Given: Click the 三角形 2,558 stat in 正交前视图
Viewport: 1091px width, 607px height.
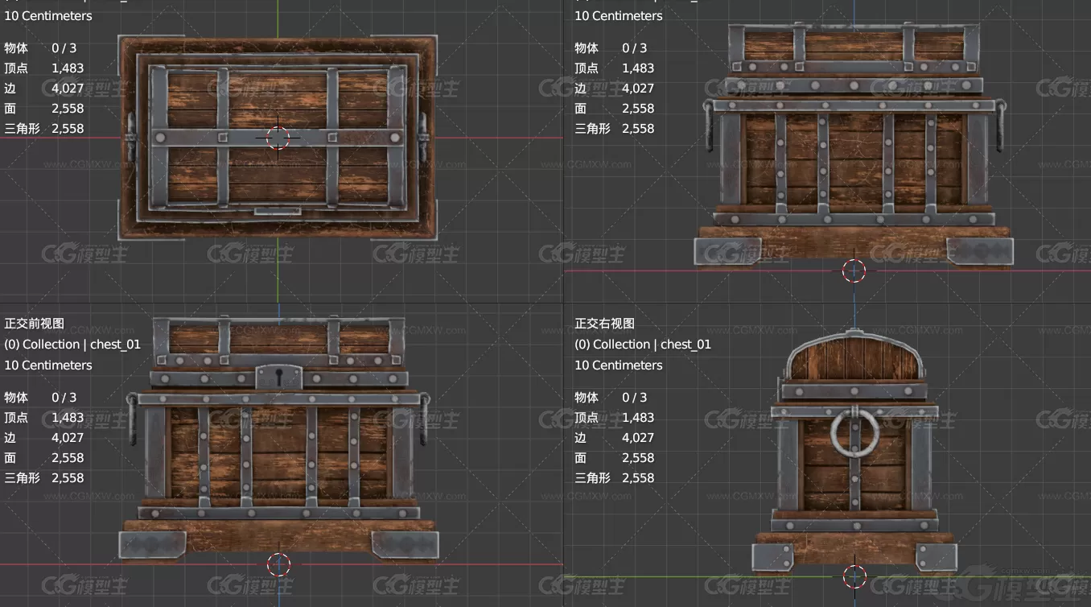Looking at the screenshot, I should coord(43,478).
